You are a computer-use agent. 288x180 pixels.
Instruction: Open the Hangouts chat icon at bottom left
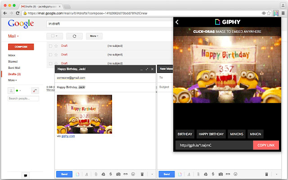pyautogui.click(x=26, y=175)
